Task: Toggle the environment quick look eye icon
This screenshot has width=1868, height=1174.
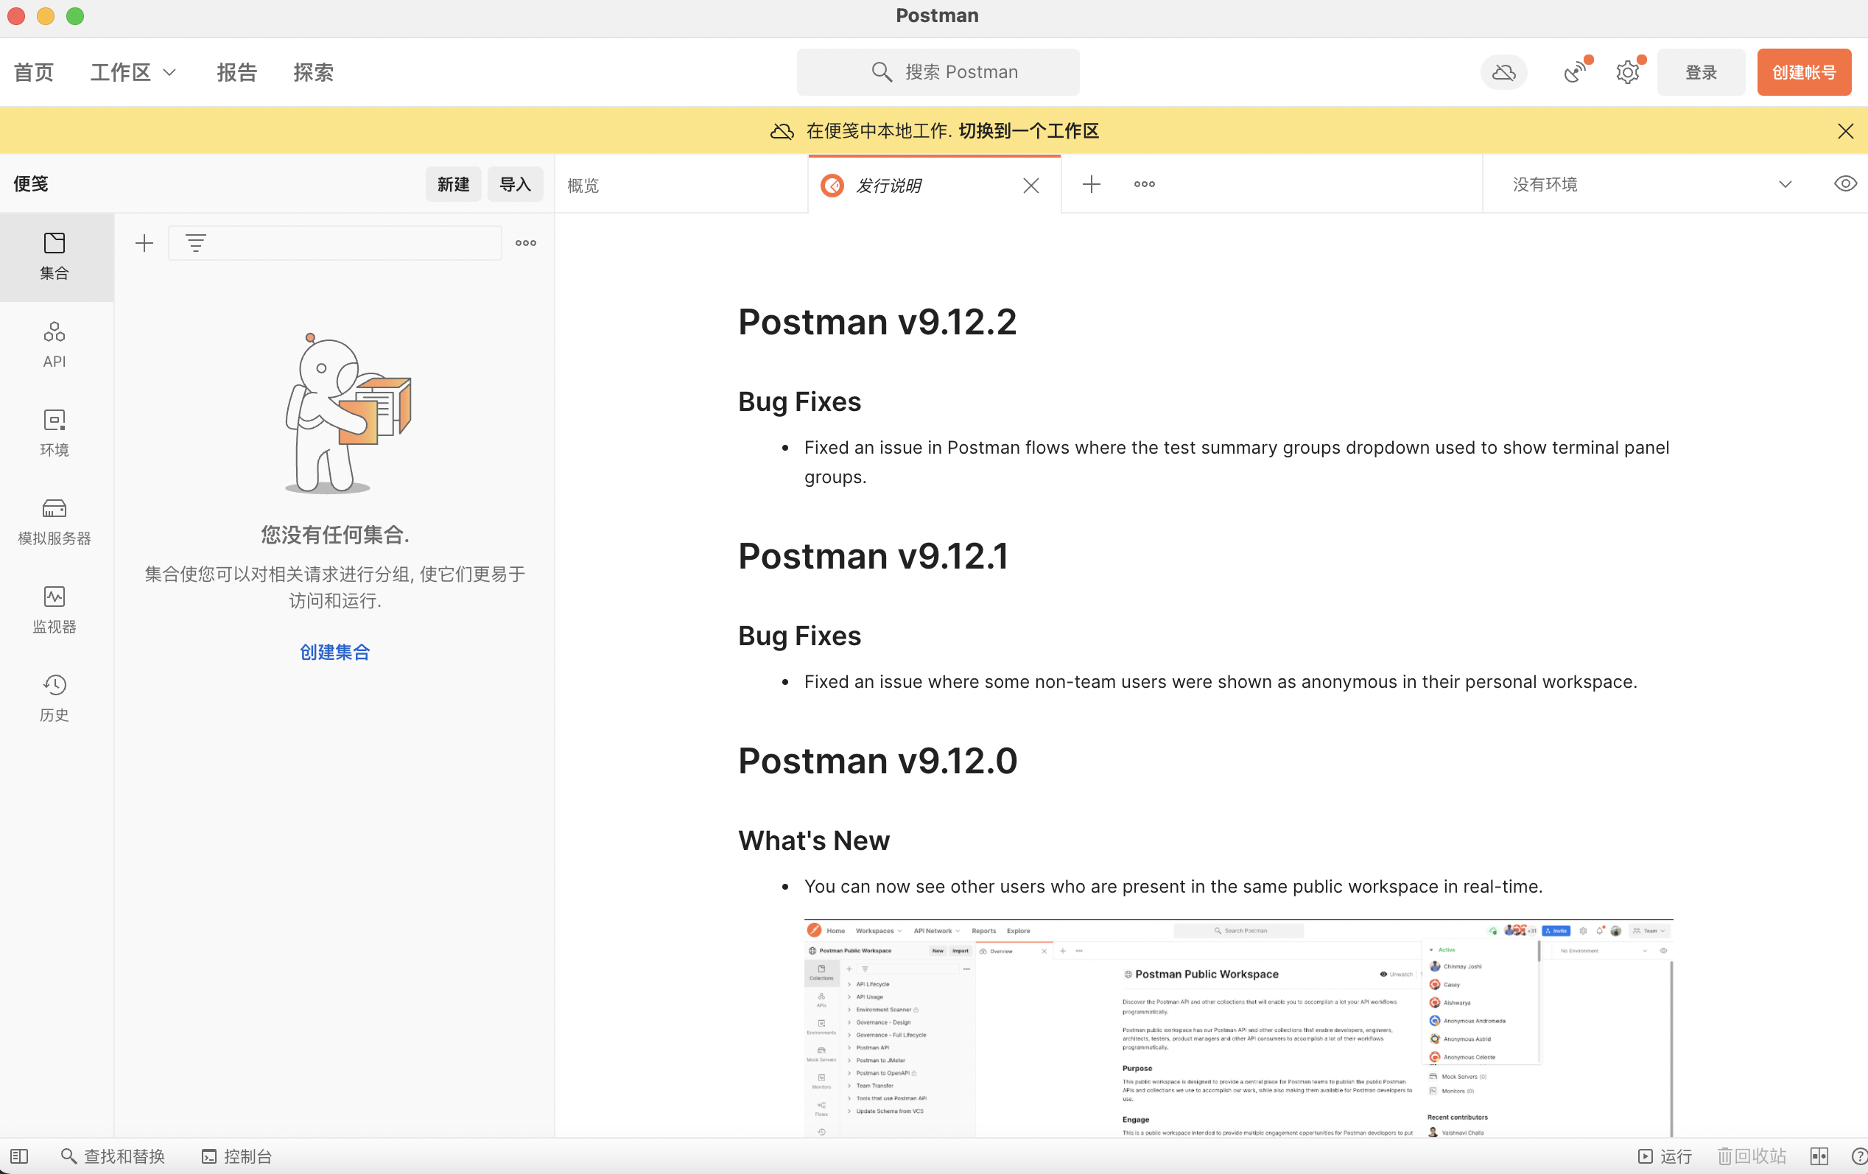Action: [x=1844, y=184]
